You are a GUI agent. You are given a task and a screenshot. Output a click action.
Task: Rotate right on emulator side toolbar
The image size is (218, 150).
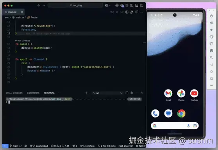[211, 44]
